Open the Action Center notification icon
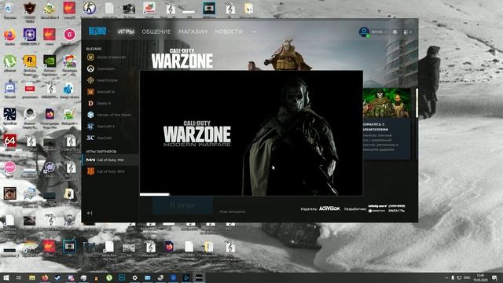Screen dimensions: 503x283 494,277
